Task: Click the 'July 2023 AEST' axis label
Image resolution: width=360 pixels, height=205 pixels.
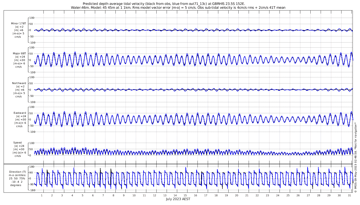Action: coord(178,199)
